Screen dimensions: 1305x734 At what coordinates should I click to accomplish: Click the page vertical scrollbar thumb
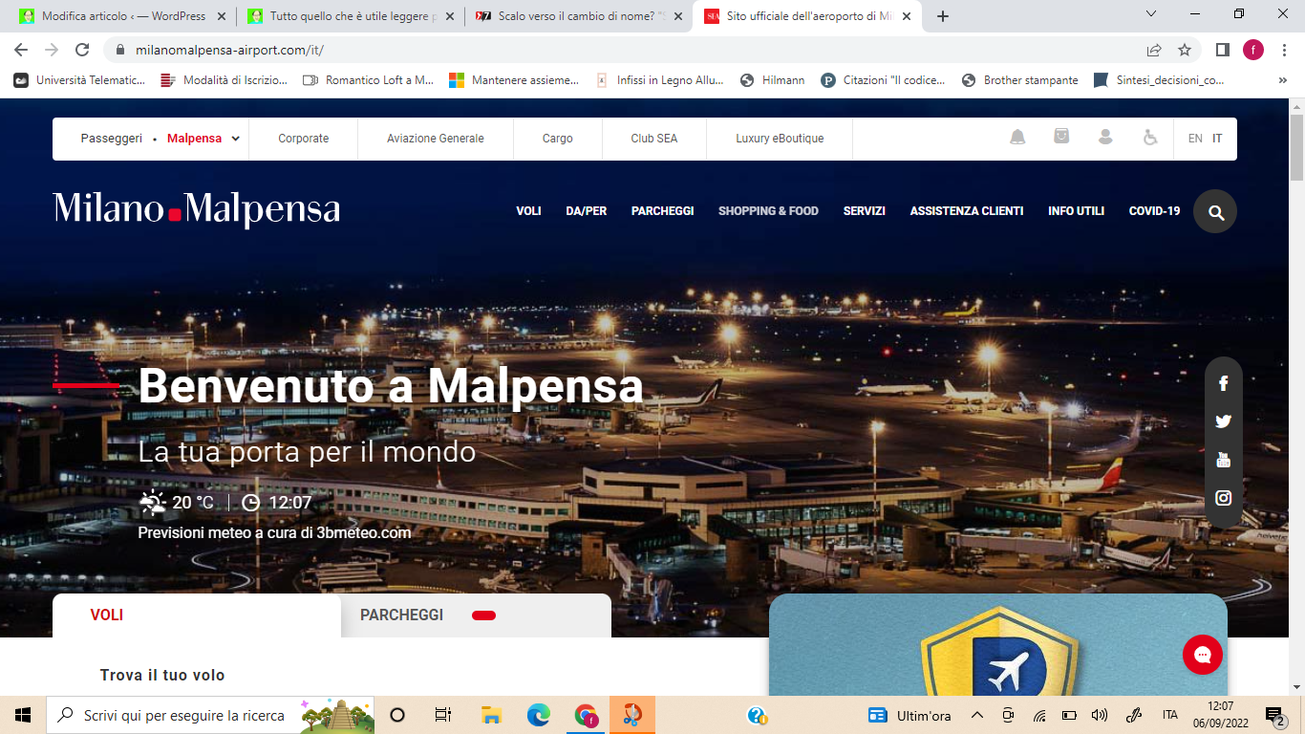(1296, 146)
